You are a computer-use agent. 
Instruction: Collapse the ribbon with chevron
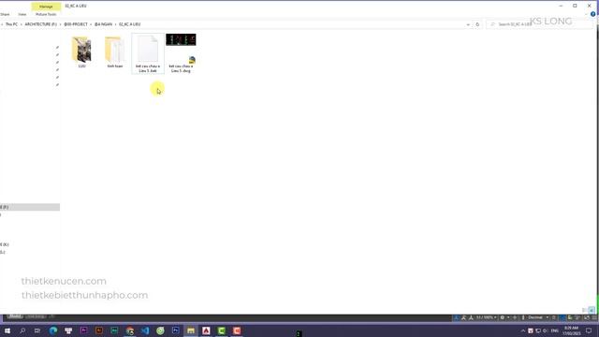pyautogui.click(x=587, y=14)
